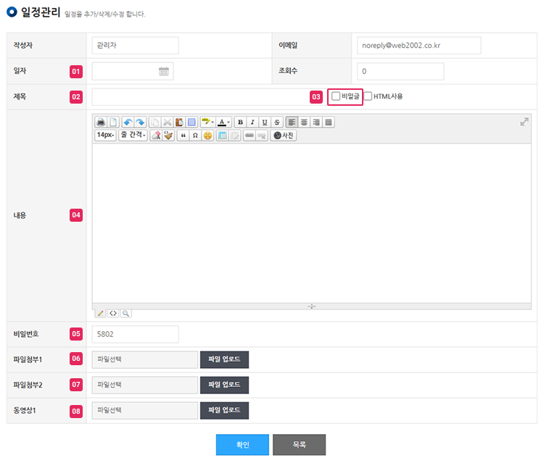This screenshot has width=544, height=463.
Task: Insert a hyperlink
Action: (x=250, y=135)
